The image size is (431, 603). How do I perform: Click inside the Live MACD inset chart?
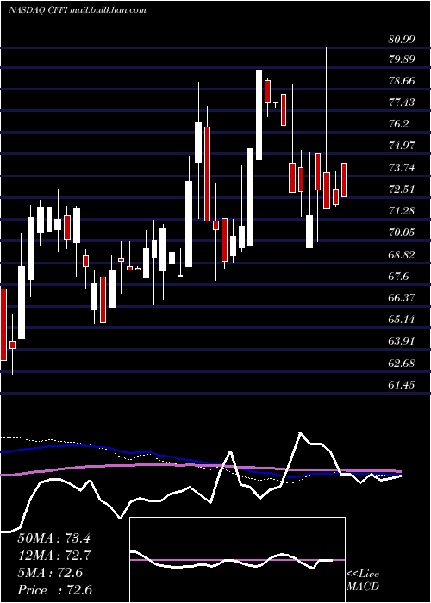click(x=237, y=560)
